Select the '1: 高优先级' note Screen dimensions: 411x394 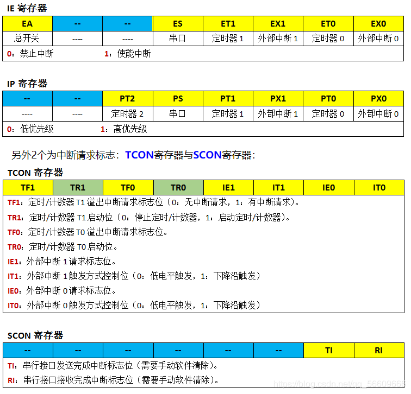(x=124, y=129)
